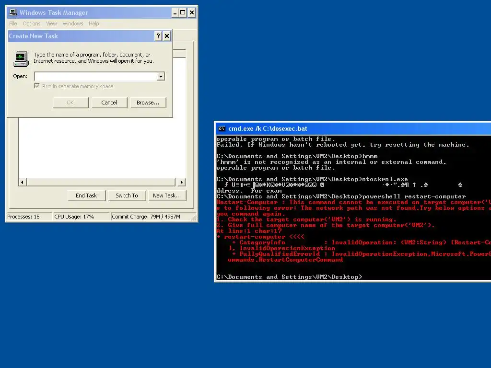This screenshot has height=368, width=491.
Task: Click the Switch To button
Action: [x=127, y=195]
